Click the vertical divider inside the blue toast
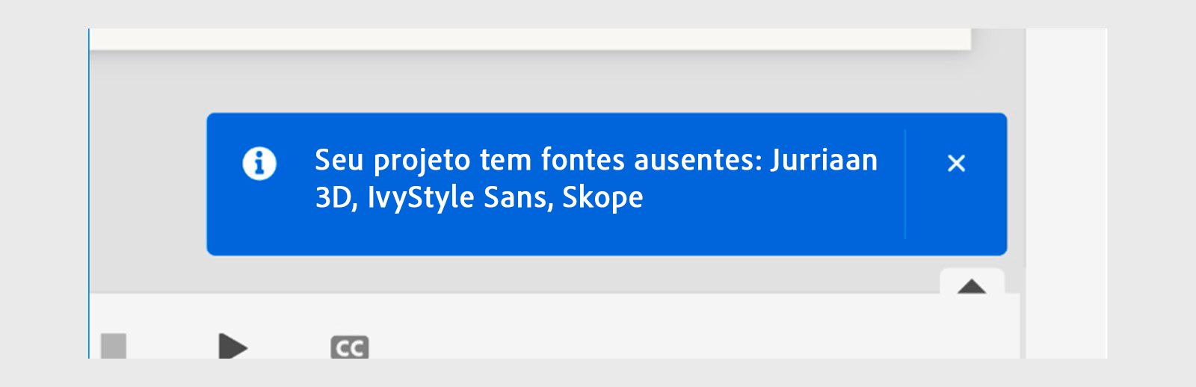 click(905, 184)
